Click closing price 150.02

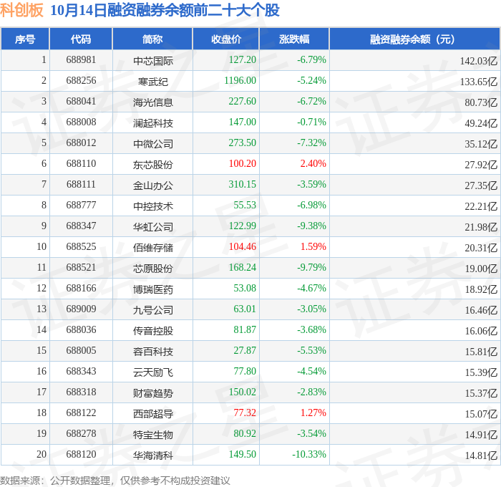click(243, 392)
